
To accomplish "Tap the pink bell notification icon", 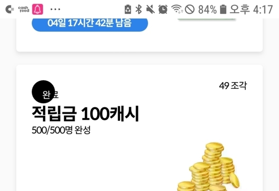I will click(37, 9).
